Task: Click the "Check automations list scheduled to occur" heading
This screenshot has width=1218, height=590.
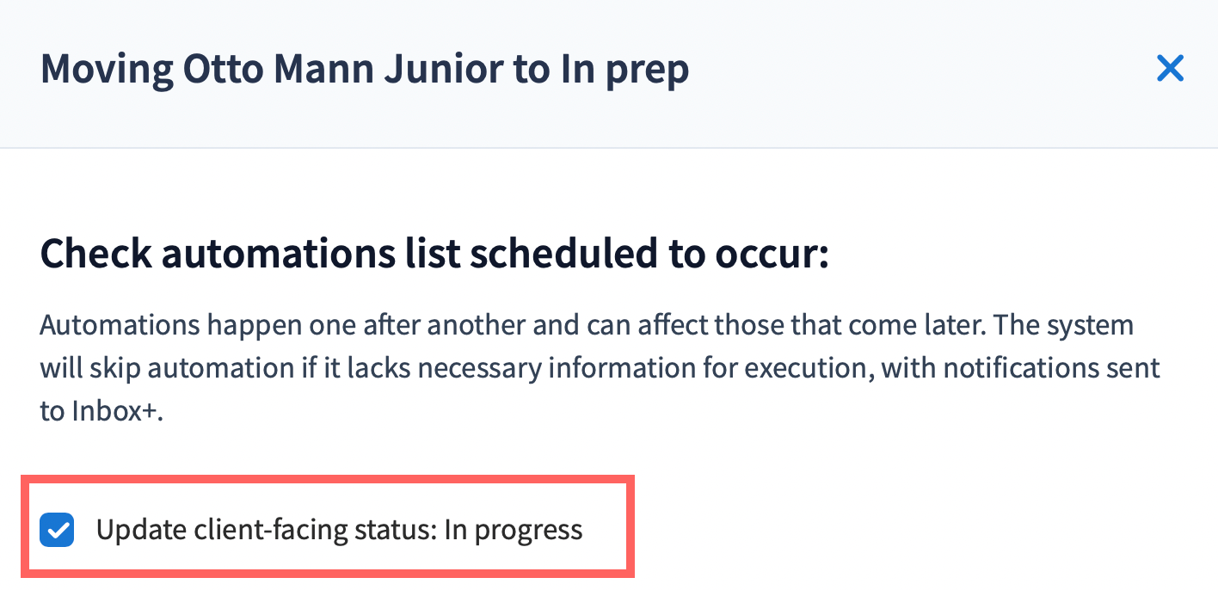Action: pos(434,255)
